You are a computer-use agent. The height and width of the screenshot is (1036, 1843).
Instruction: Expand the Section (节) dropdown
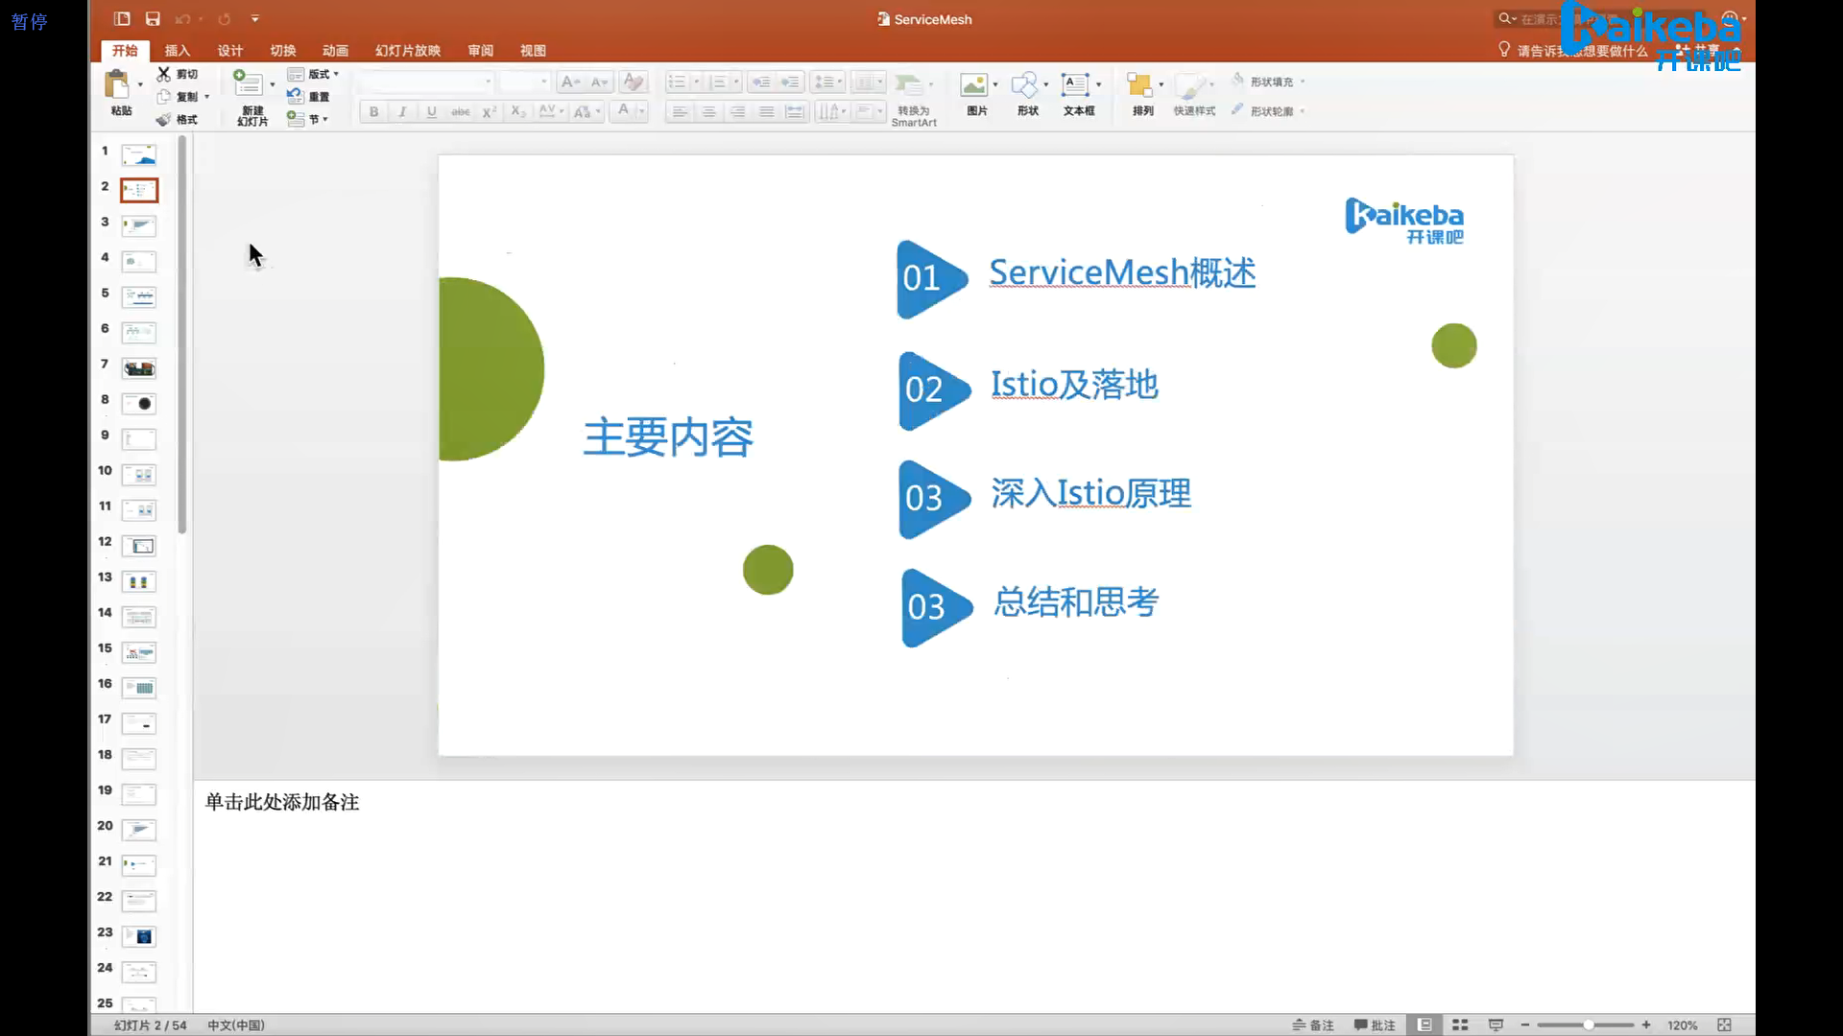[x=325, y=119]
